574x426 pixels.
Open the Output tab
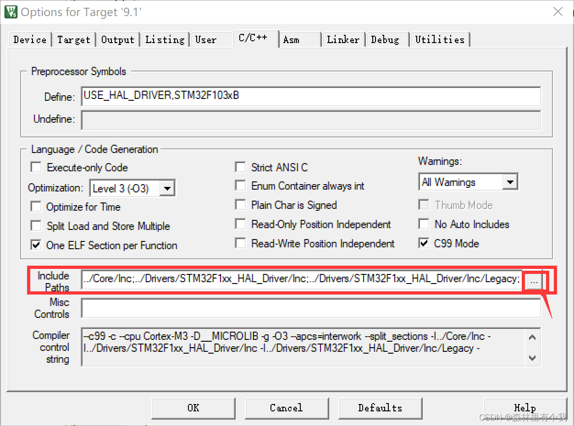tap(118, 40)
